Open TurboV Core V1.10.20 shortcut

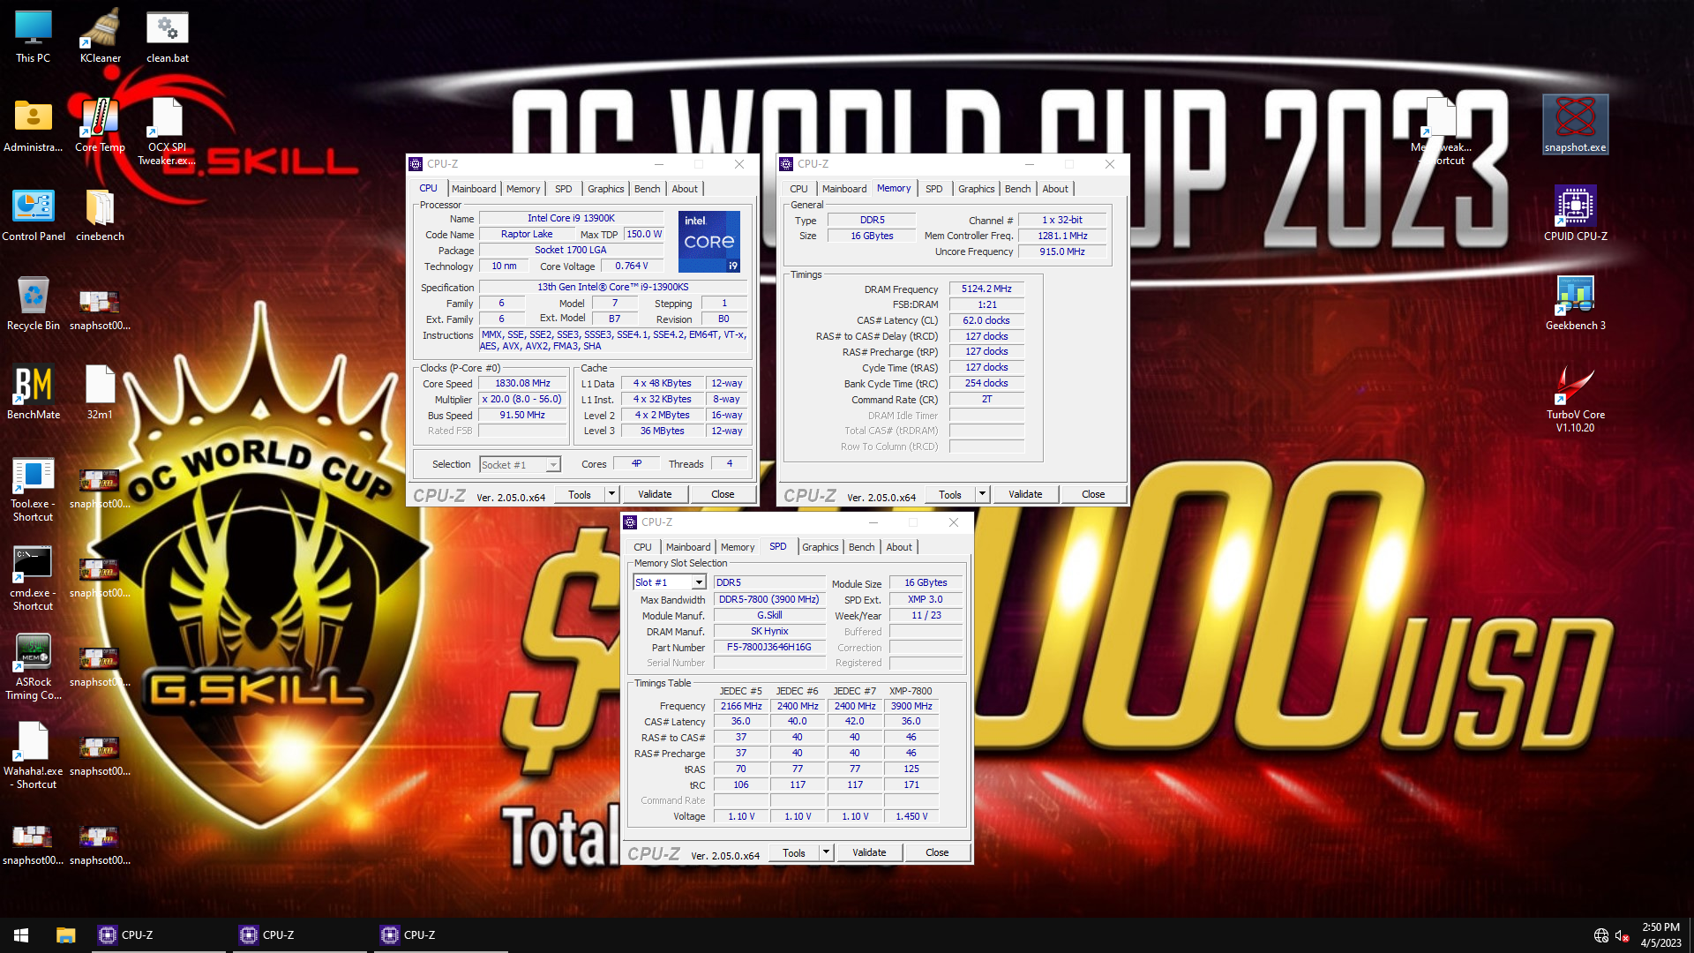tap(1576, 400)
